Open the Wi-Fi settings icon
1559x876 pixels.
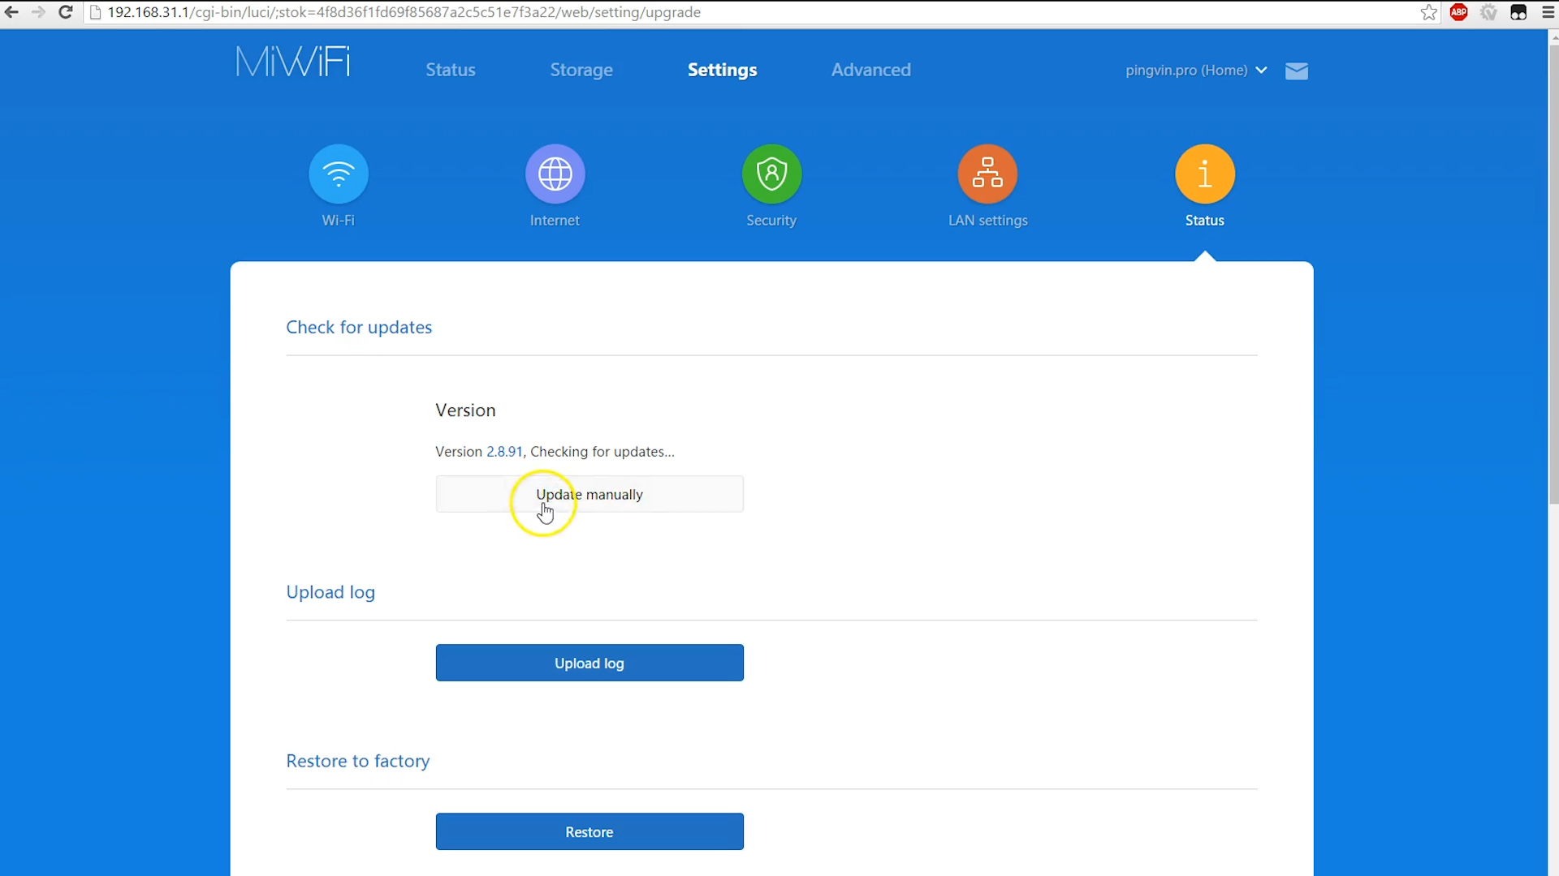point(338,174)
